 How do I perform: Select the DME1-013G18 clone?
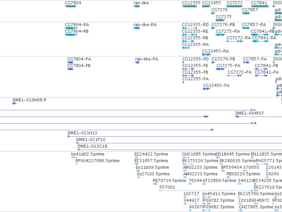[180, 150]
